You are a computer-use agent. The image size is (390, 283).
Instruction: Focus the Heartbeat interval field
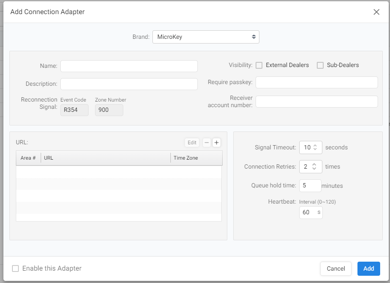click(311, 213)
